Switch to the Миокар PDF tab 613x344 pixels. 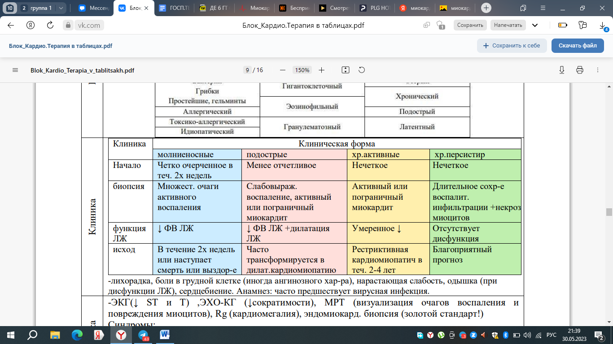[254, 8]
